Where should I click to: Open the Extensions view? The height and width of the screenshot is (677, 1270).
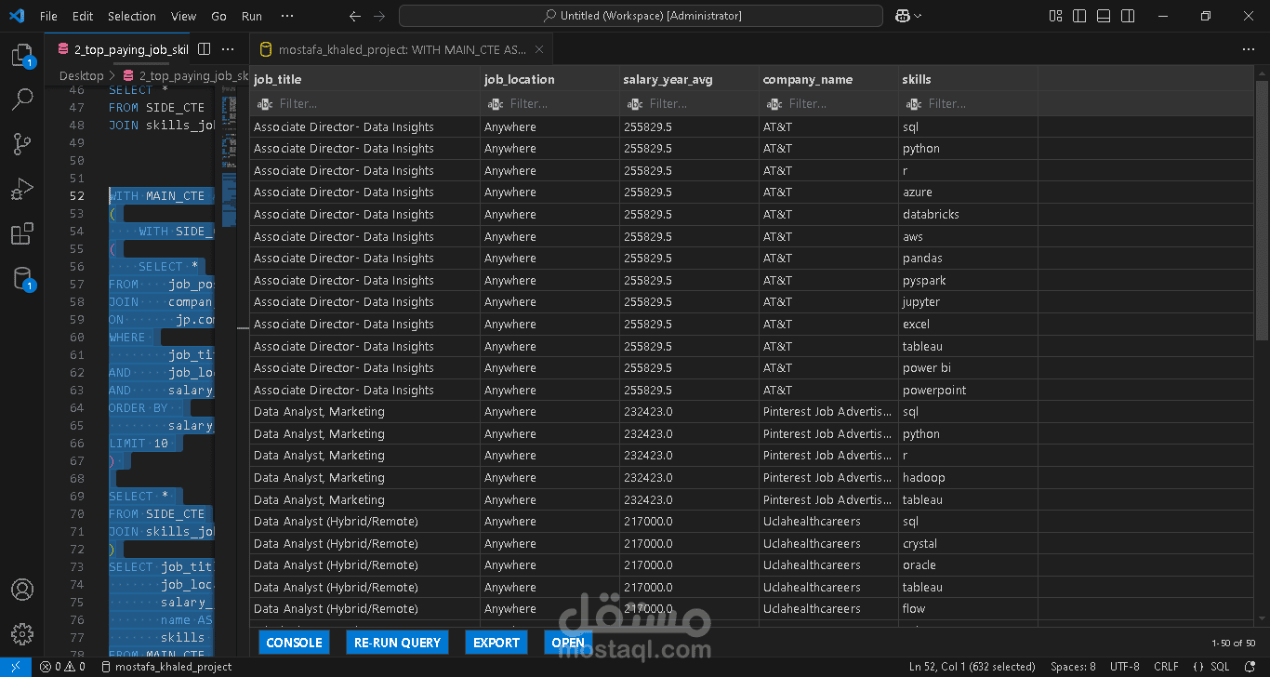[x=22, y=233]
